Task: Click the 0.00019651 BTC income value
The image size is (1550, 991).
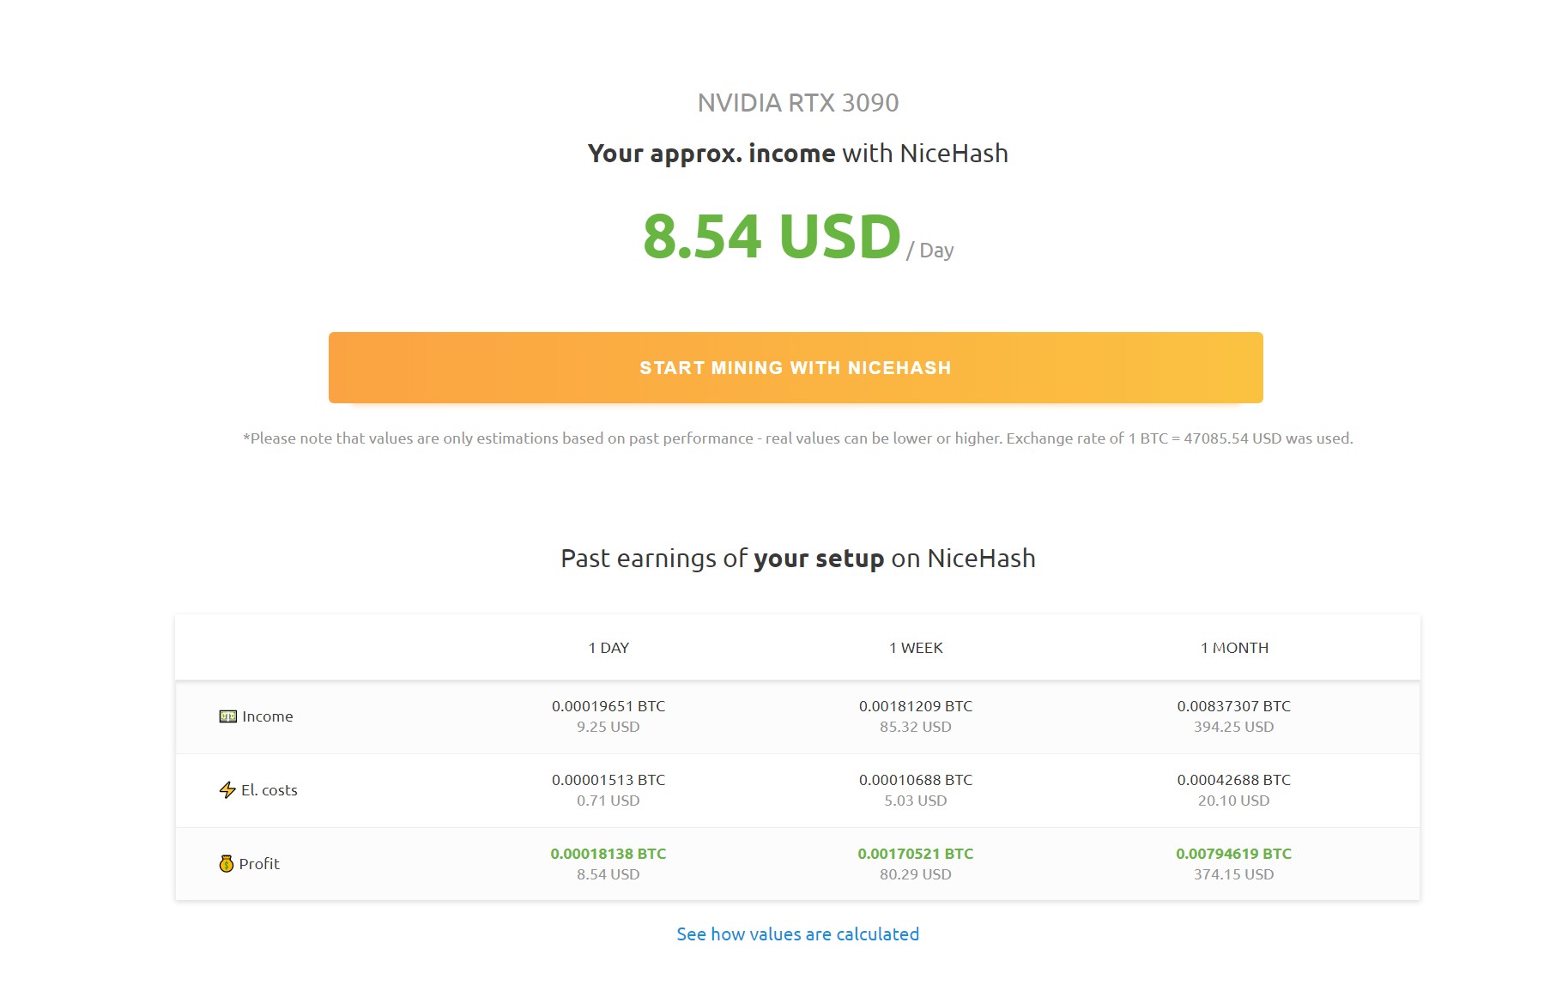Action: [x=608, y=706]
